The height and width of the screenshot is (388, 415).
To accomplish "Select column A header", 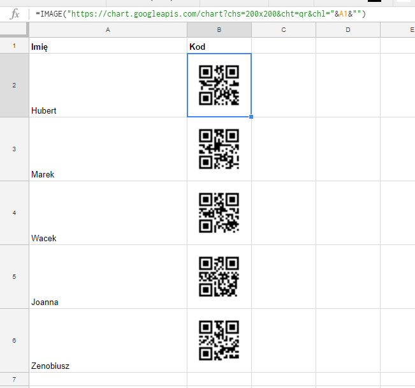I will [x=108, y=30].
